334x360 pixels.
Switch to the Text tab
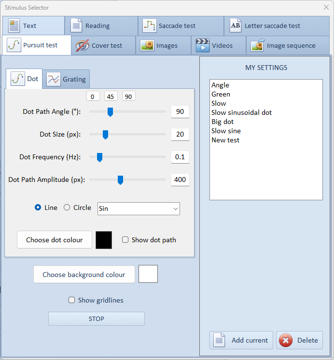point(33,26)
